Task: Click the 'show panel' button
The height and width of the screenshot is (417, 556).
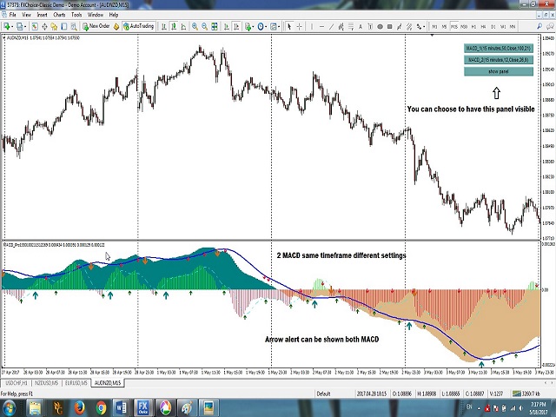Action: click(498, 71)
